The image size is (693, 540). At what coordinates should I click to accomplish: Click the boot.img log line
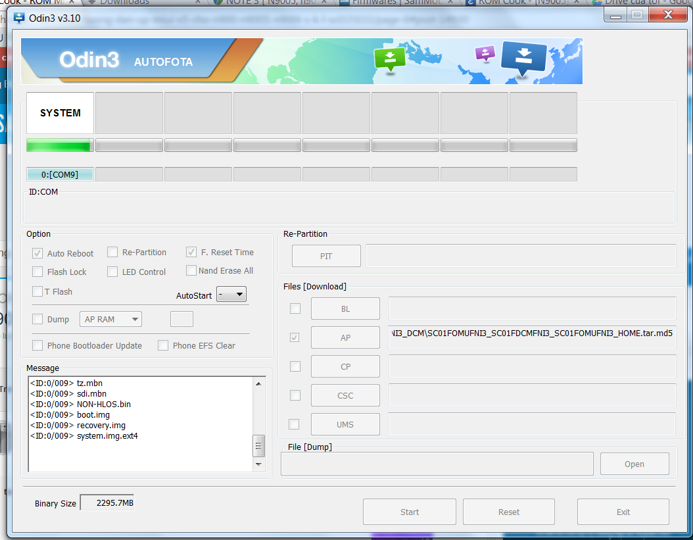pos(70,415)
